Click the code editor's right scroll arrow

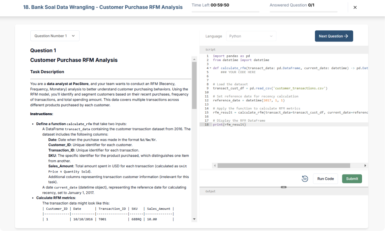pyautogui.click(x=365, y=165)
